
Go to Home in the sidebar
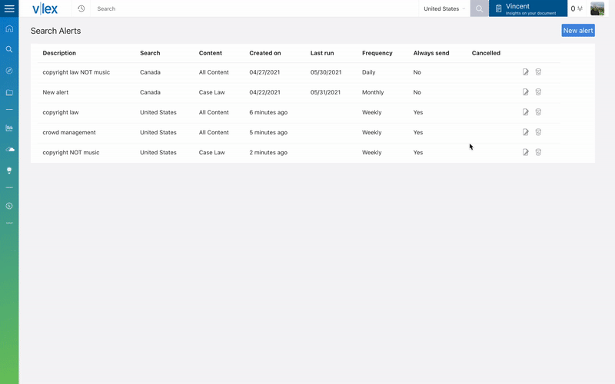9,28
